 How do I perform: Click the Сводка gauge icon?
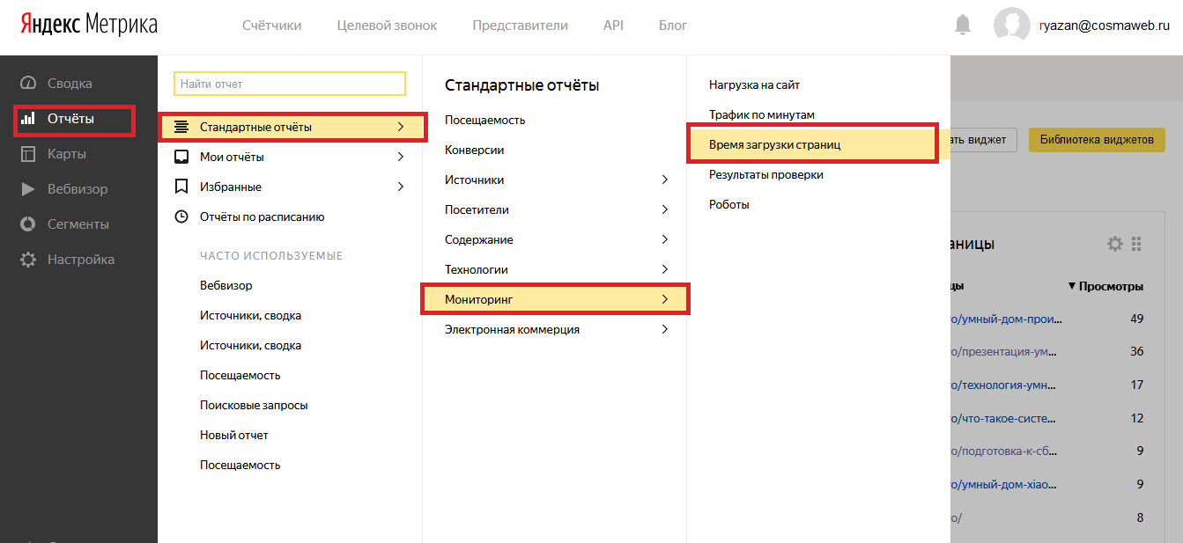29,84
